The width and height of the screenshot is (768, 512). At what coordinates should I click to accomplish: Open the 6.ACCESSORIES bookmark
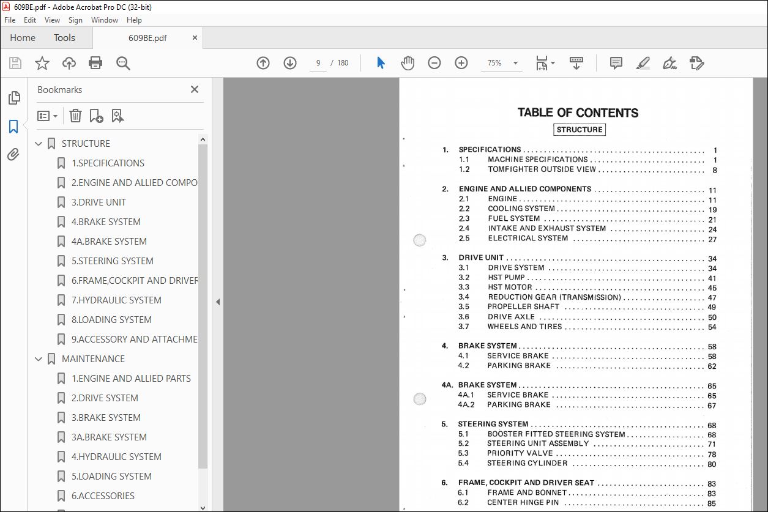click(x=103, y=496)
